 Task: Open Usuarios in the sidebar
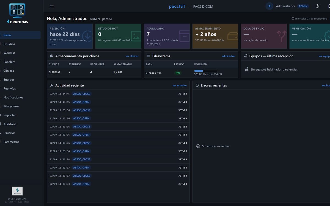click(x=20, y=133)
